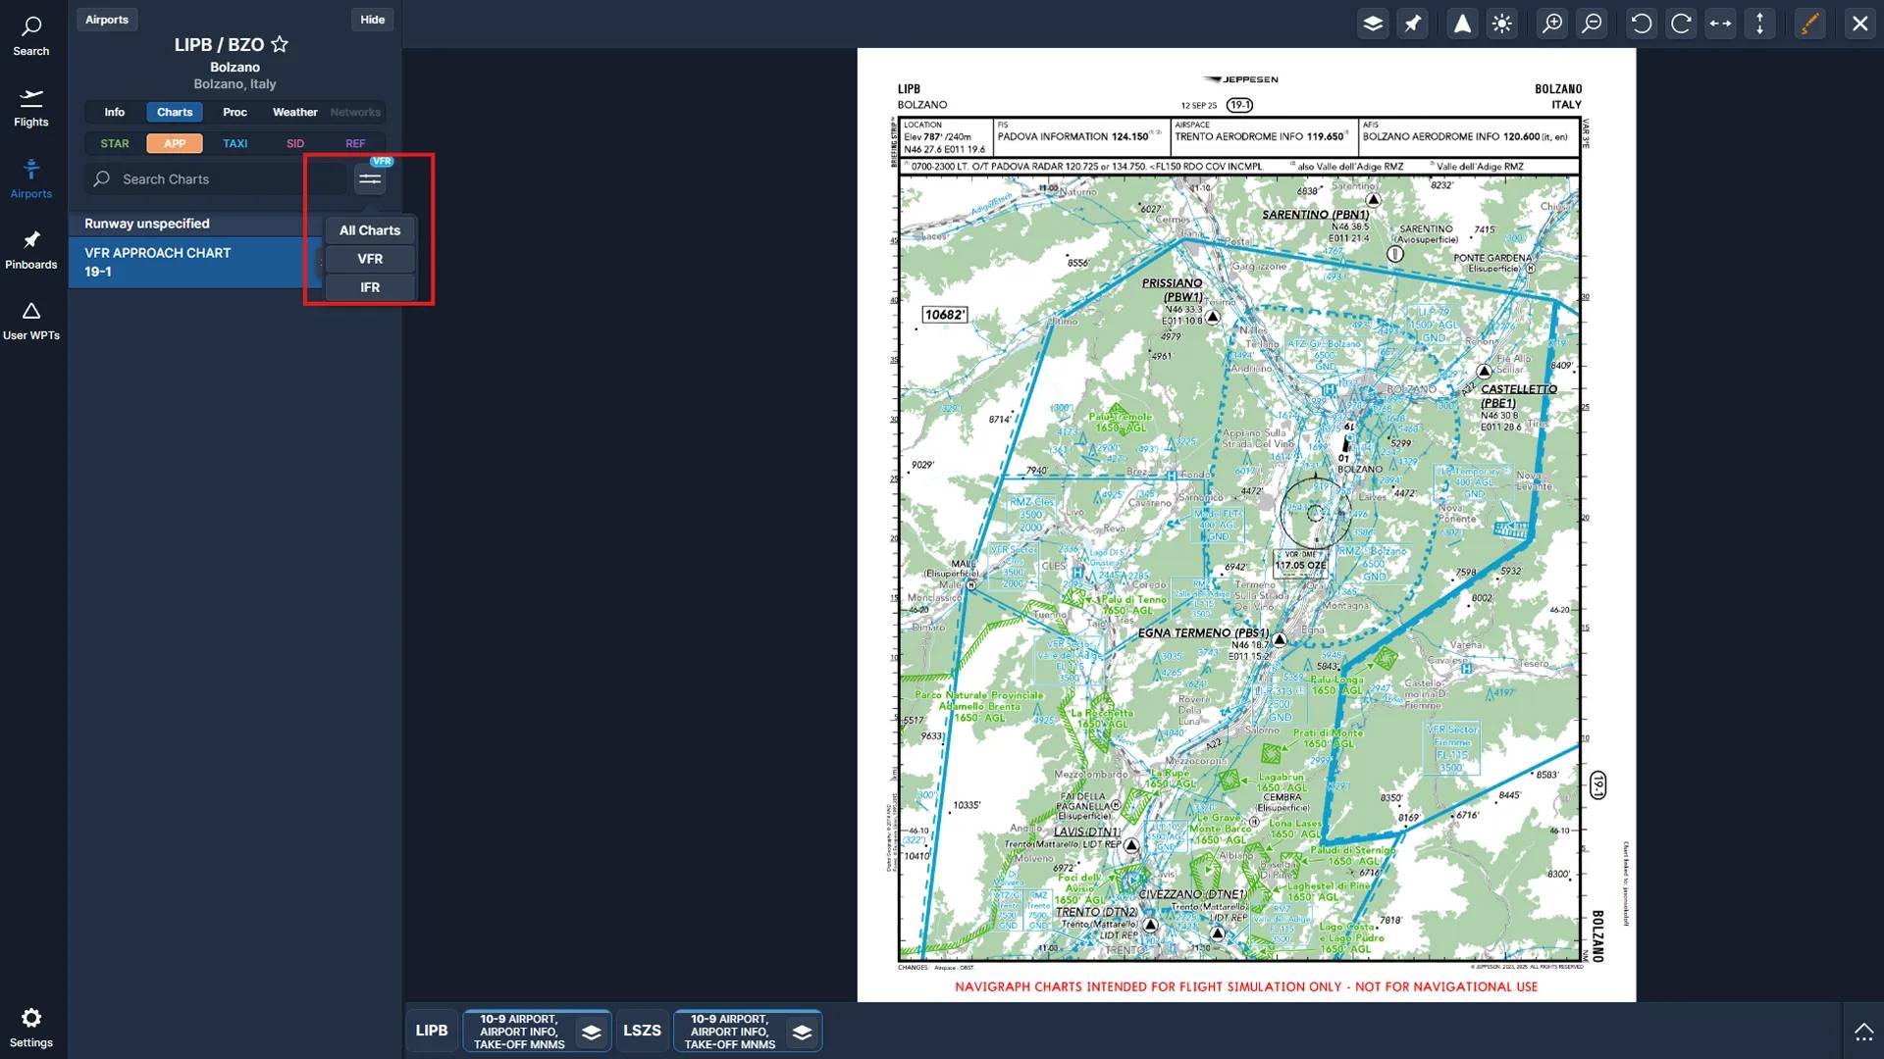Select the Airports icon in the sidebar

(x=31, y=178)
